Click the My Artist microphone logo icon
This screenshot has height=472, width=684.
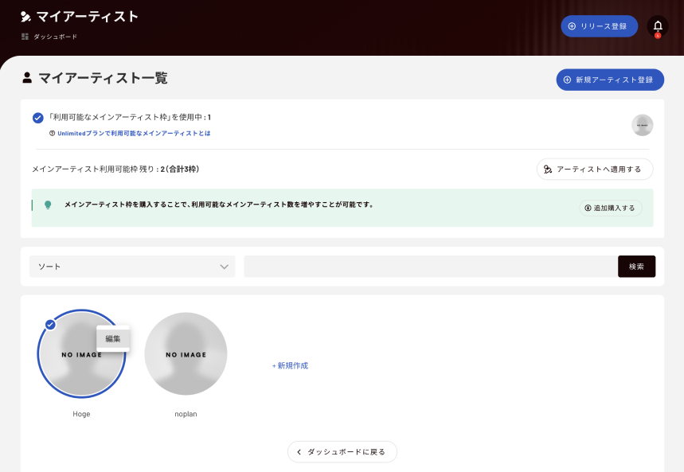25,17
